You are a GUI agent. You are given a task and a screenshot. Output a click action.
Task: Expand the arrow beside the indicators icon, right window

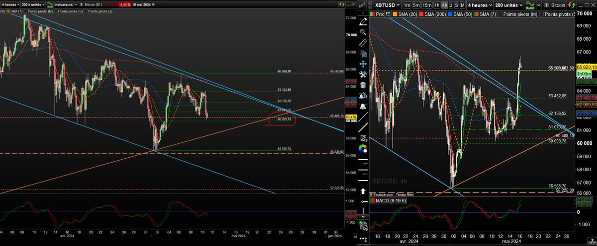tap(539, 5)
